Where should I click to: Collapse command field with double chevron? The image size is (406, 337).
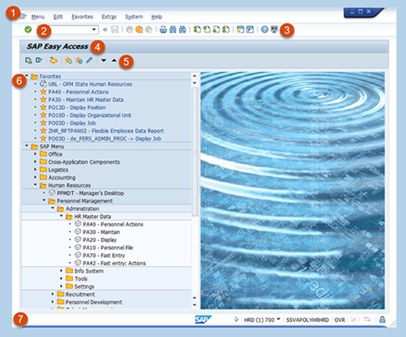105,30
